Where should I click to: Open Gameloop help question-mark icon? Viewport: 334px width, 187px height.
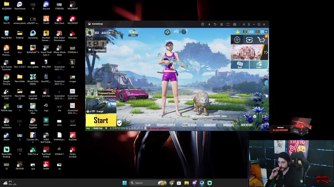point(202,24)
